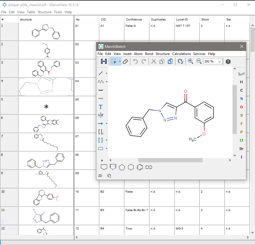Screen dimensions: 255x245
Task: Click MarvinView table vertical scrollbar thumb
Action: [x=252, y=40]
